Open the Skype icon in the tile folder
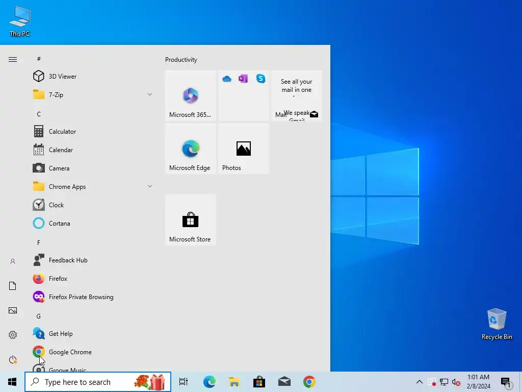The image size is (522, 392). [x=260, y=78]
